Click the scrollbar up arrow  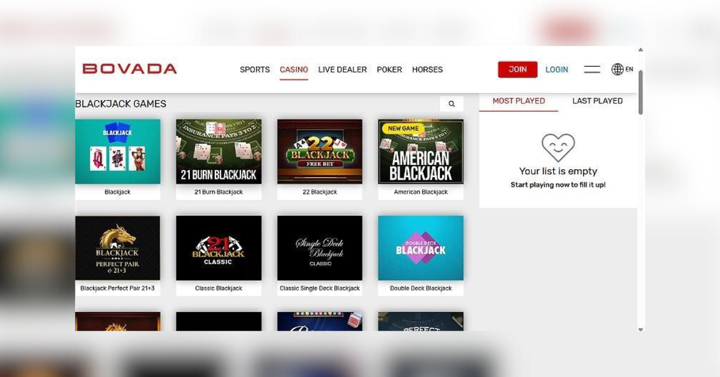pos(640,50)
